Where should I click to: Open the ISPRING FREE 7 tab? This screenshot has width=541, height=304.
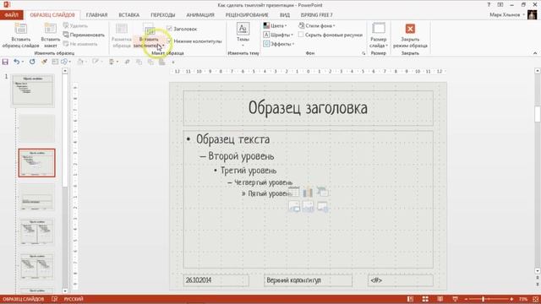317,15
